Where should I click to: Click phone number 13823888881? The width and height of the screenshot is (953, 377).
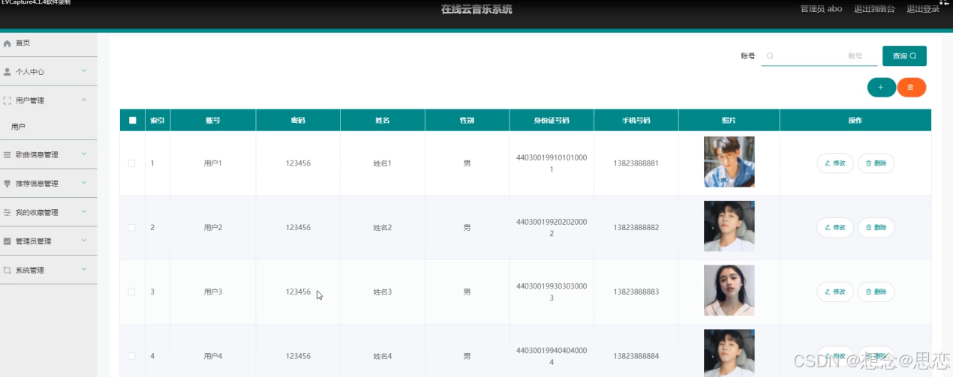636,163
